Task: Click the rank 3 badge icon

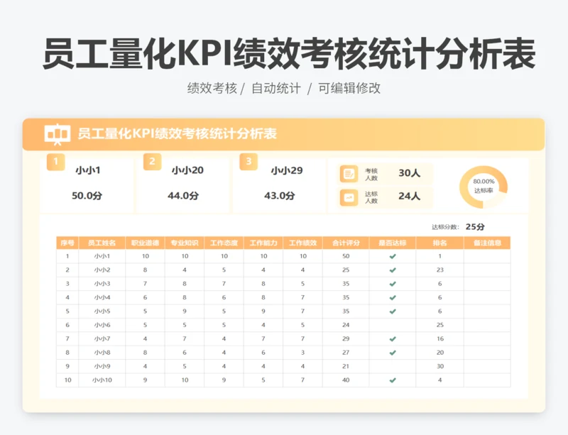Action: (x=248, y=162)
